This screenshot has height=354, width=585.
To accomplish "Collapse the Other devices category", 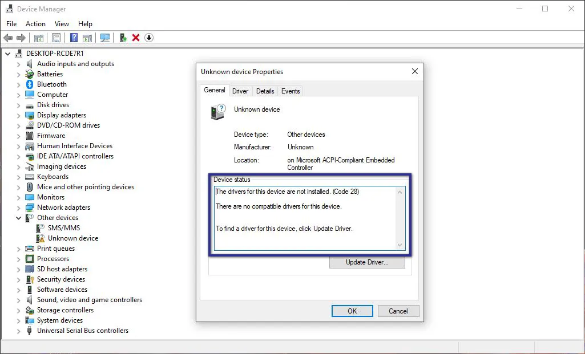I will point(19,218).
